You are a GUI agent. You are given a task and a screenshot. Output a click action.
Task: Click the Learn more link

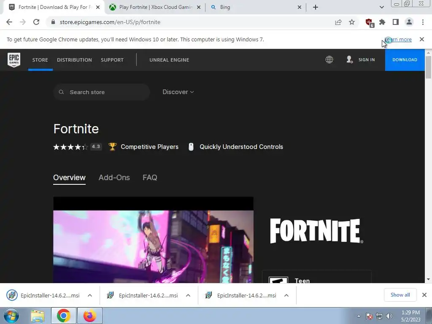(x=398, y=39)
